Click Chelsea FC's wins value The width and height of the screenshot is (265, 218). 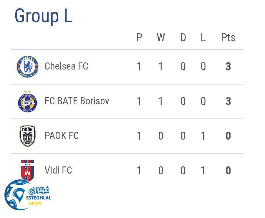coord(160,67)
